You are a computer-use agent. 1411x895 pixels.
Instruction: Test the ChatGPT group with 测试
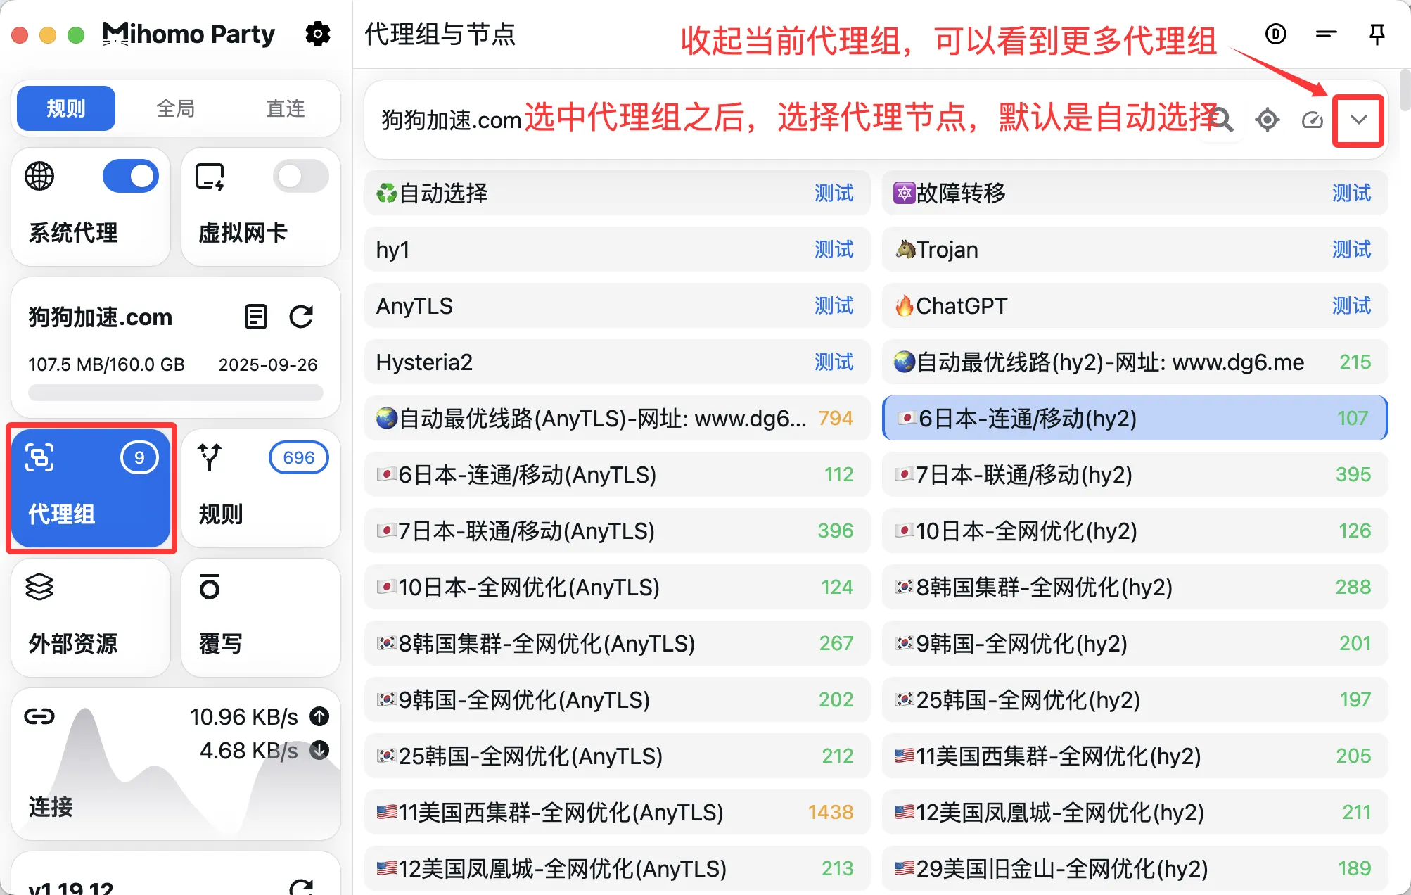1351,305
